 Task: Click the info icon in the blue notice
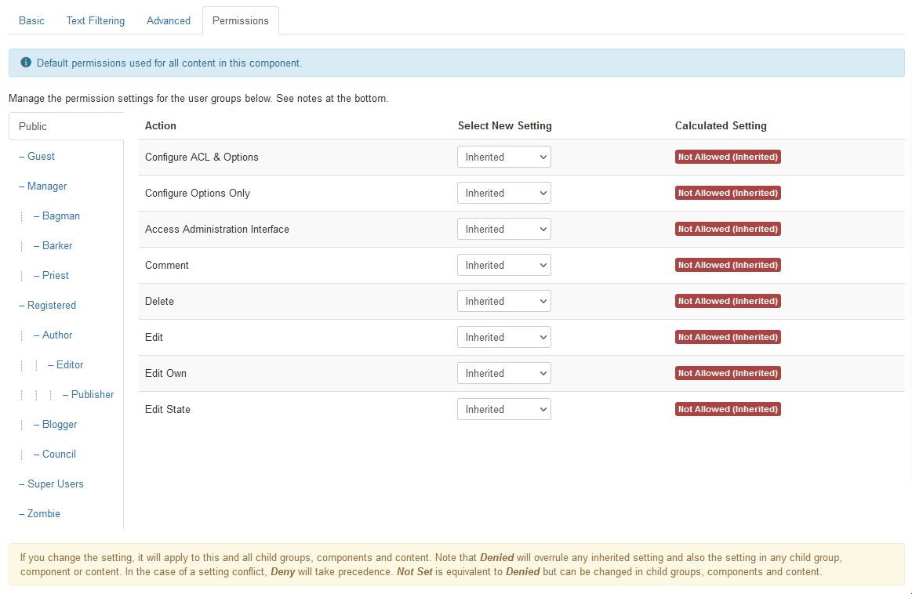(26, 63)
